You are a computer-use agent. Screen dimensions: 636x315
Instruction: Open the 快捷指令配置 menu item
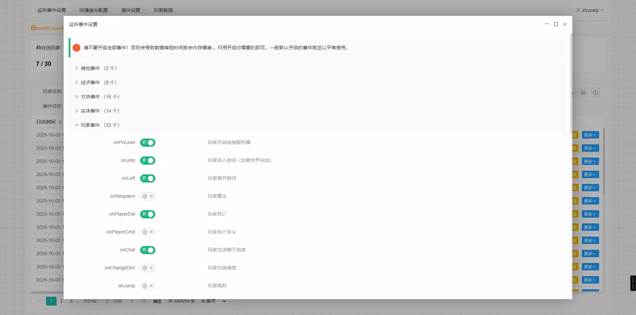pos(93,10)
